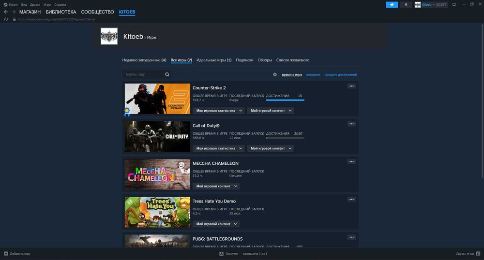Viewport: 484px width, 260px height.
Task: Go to БИБЛИОТЕКА section
Action: (61, 12)
